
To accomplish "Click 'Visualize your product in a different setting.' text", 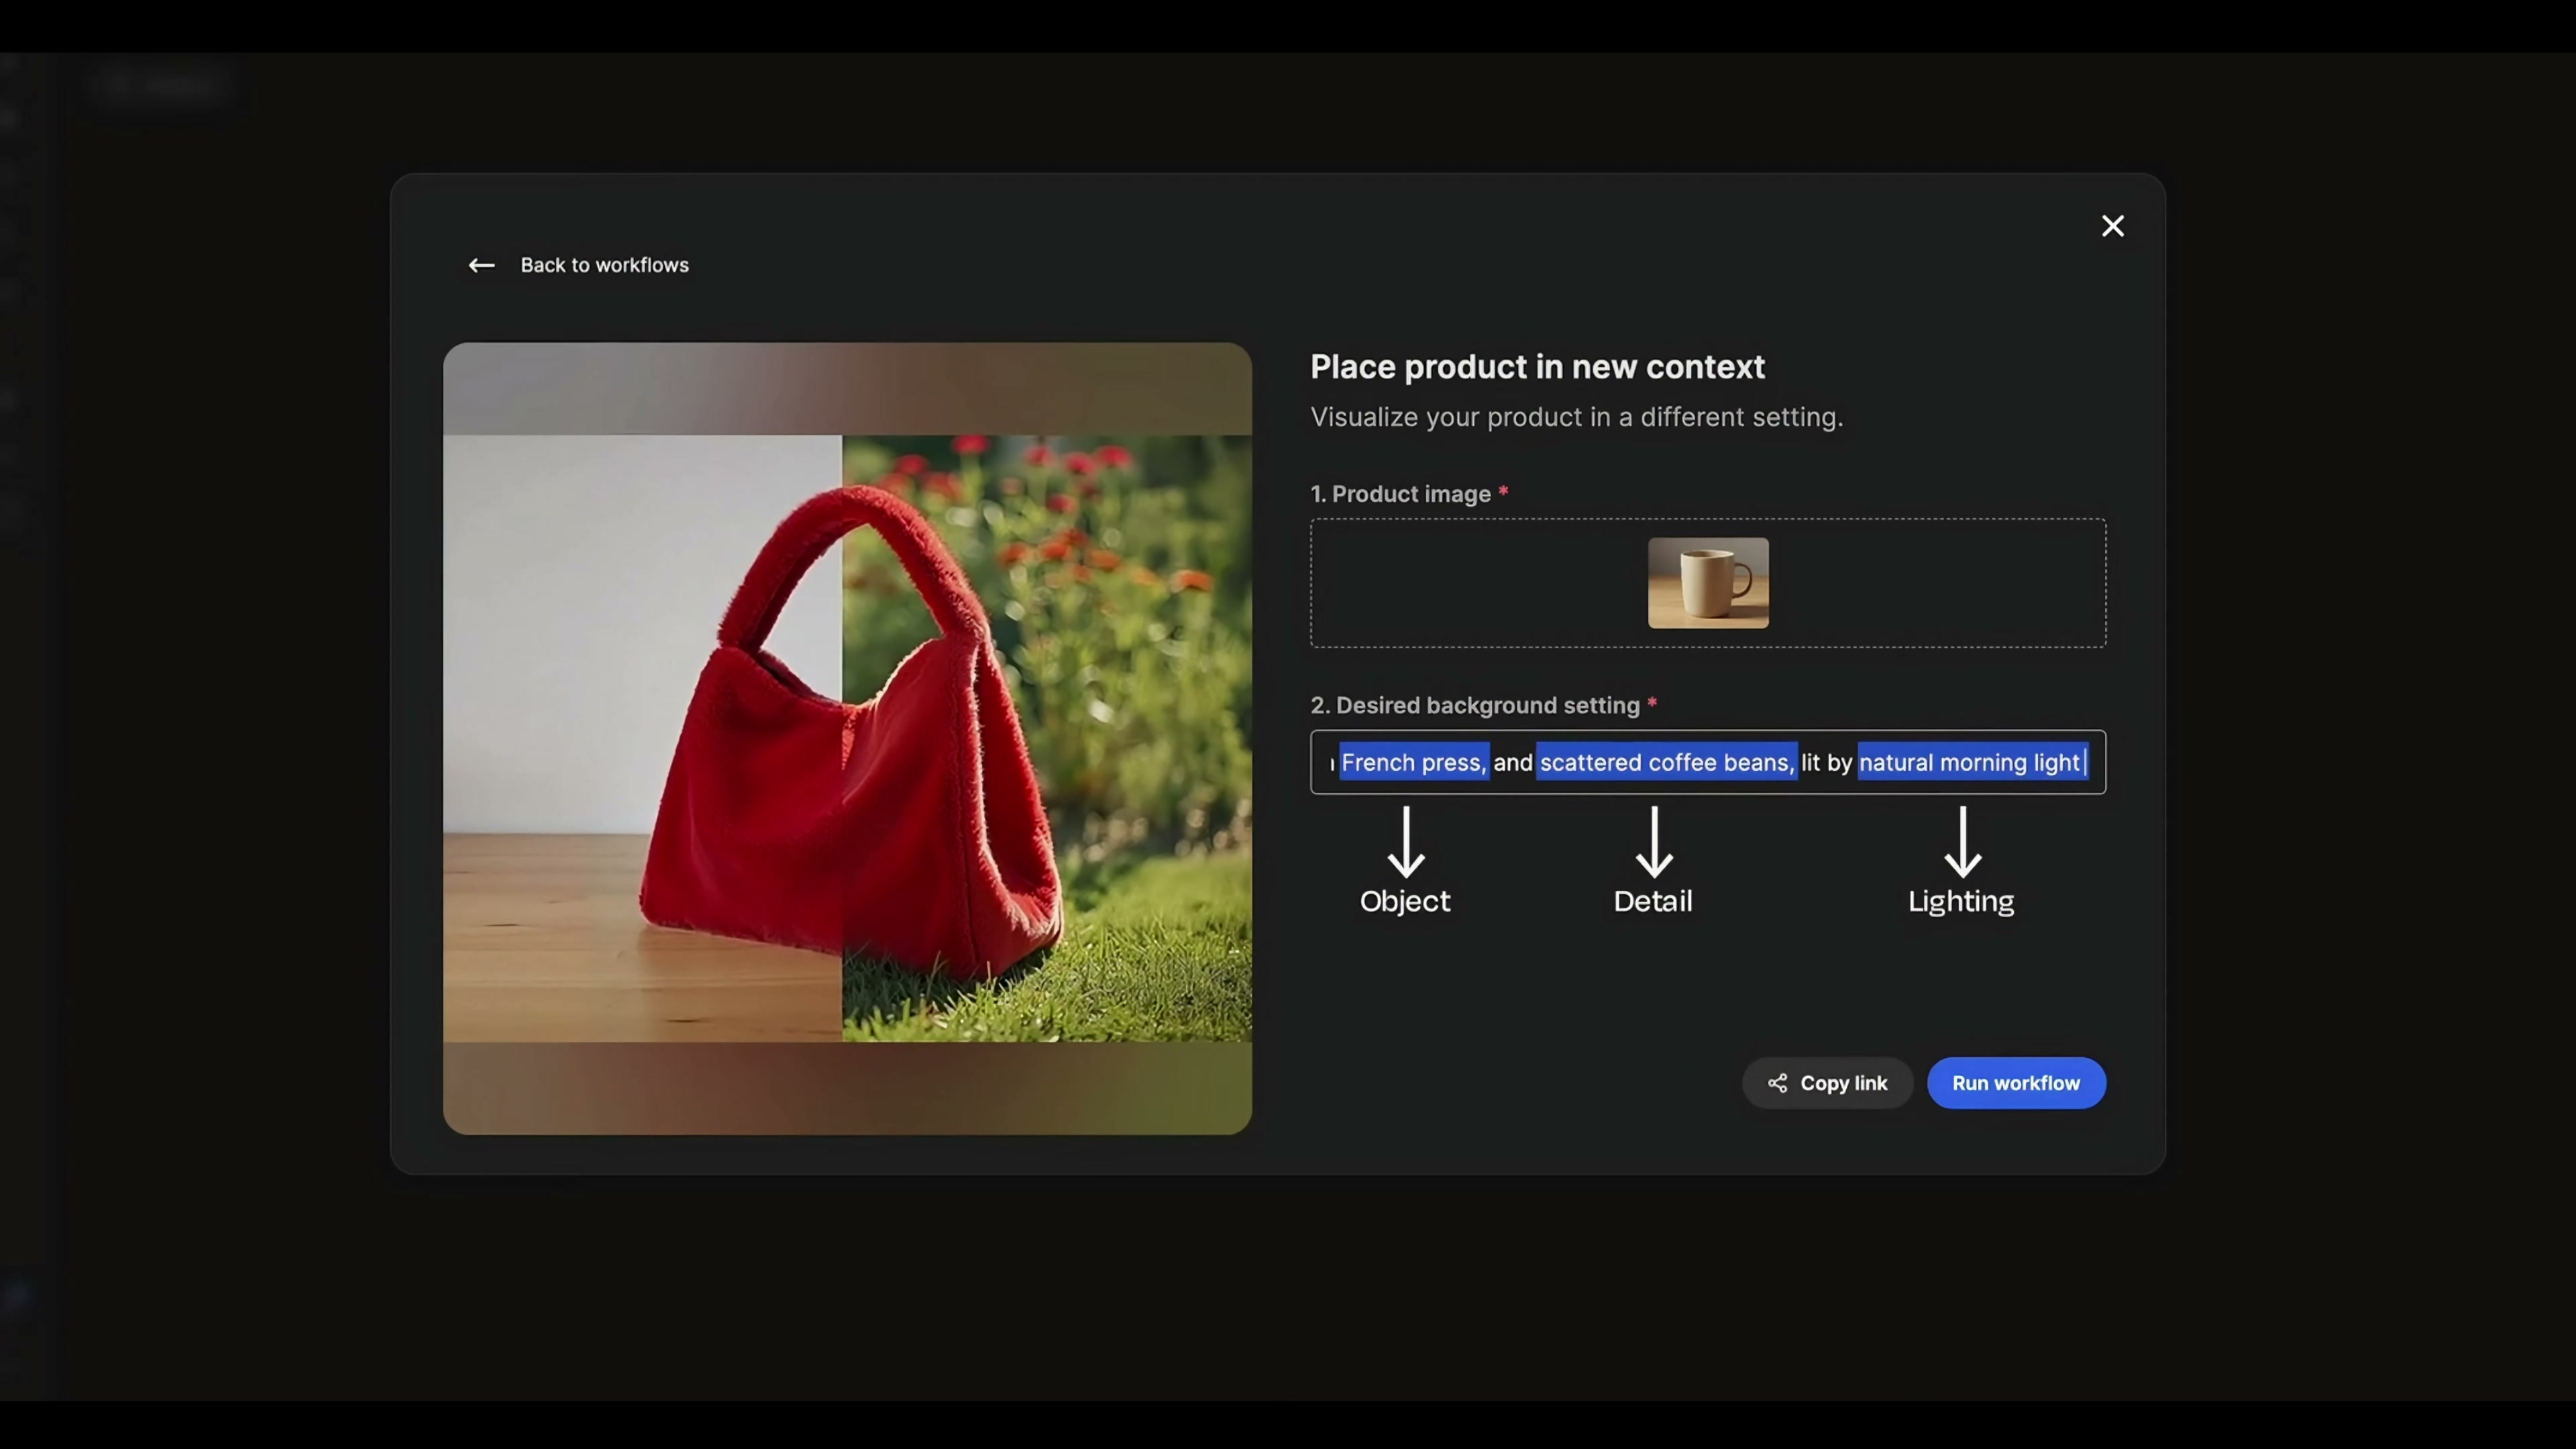I will (1576, 417).
